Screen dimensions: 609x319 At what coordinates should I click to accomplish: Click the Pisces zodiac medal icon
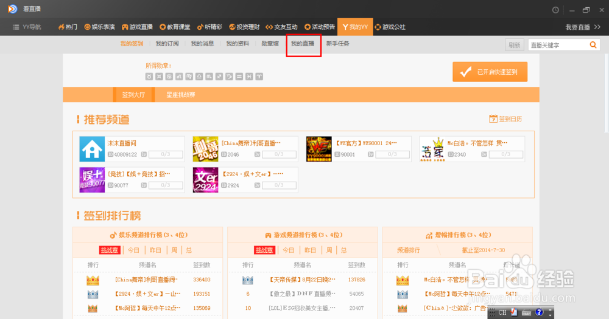point(249,77)
